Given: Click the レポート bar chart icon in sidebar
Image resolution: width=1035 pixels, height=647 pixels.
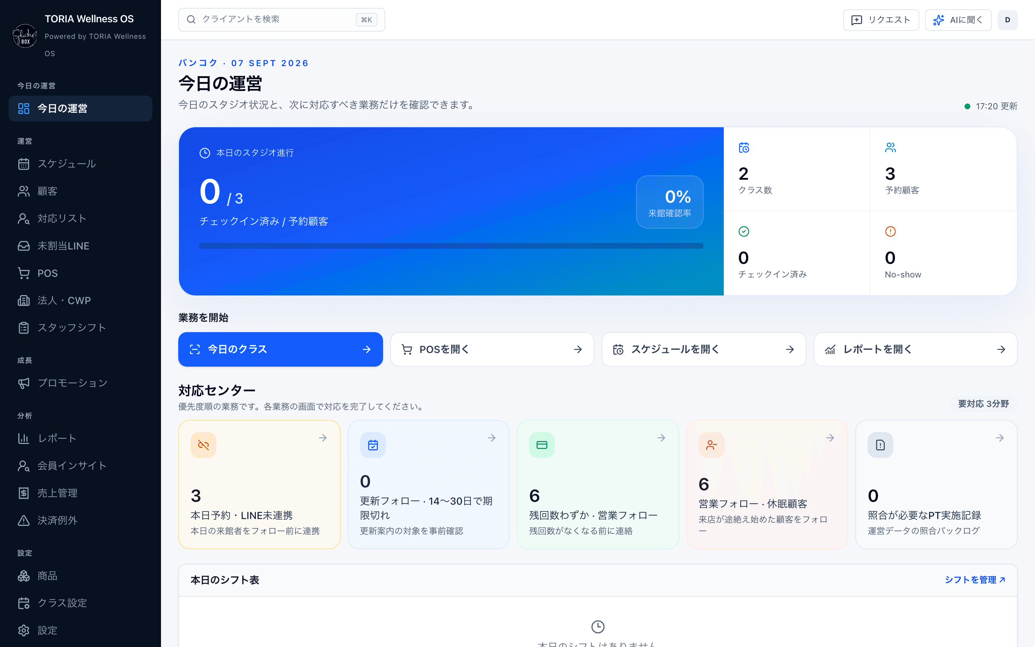Looking at the screenshot, I should (x=23, y=438).
